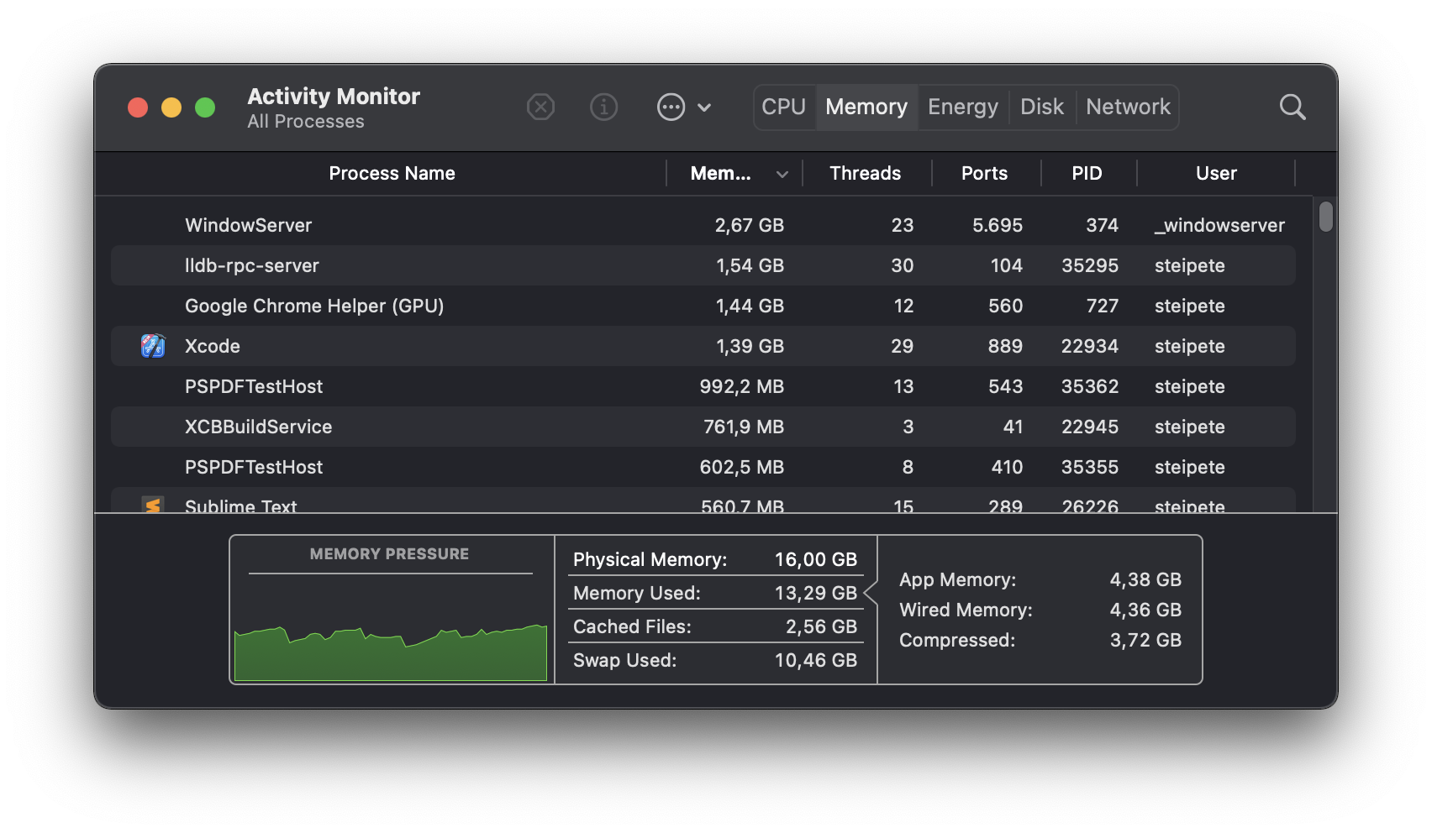This screenshot has height=833, width=1432.
Task: Expand the actions menu chevron
Action: click(x=704, y=107)
